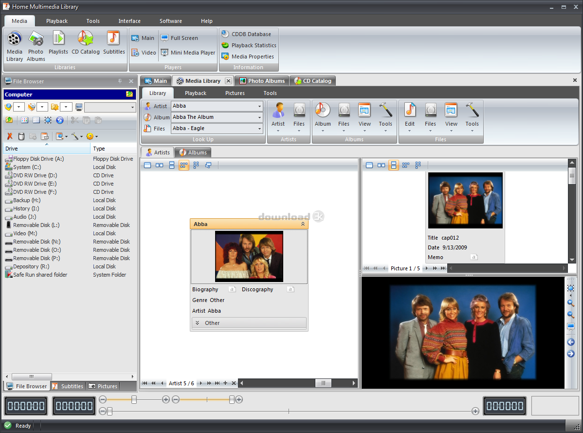
Task: Open the Files dropdown showing Abba - Eagle
Action: click(x=259, y=129)
